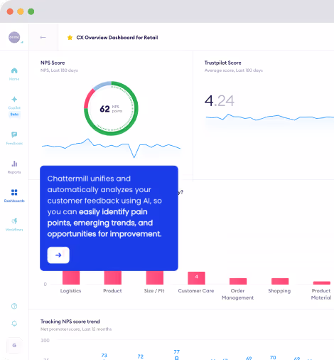Click 'NPS, Last 180 days' subtitle
Viewport: 334px width, 360px height.
tap(59, 70)
